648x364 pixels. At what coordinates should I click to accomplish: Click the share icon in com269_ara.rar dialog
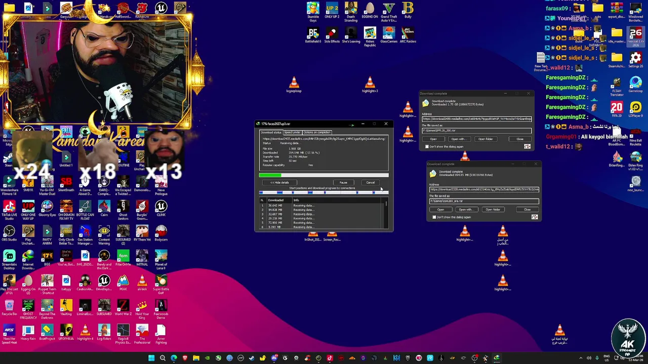point(534,217)
